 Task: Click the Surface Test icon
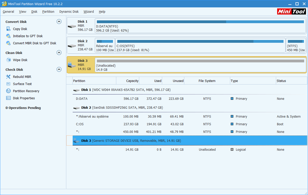(x=8, y=84)
